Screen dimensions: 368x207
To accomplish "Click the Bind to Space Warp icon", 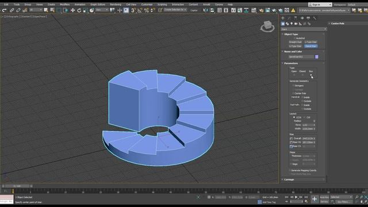I will (25, 10).
